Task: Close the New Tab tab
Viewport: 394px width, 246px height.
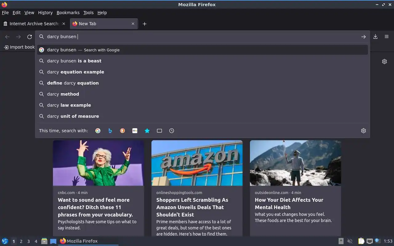Action: point(133,24)
